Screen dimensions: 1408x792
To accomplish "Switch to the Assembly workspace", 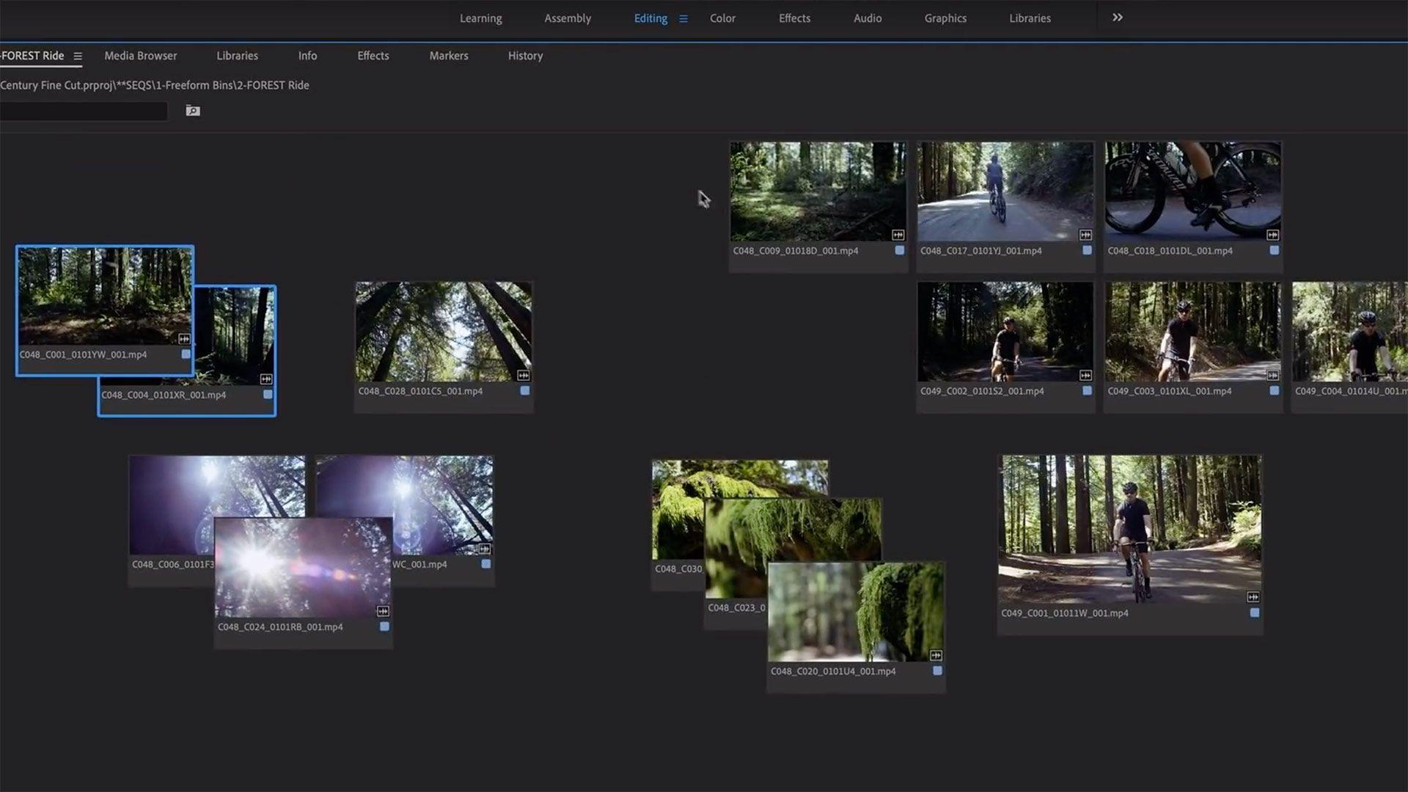I will pos(567,18).
